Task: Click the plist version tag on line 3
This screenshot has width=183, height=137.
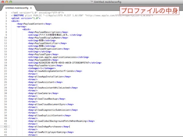Action: (x=26, y=18)
